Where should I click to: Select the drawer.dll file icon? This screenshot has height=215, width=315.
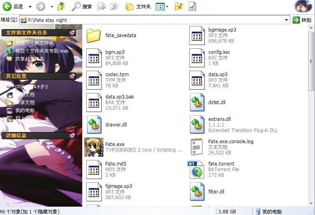[x=94, y=125]
